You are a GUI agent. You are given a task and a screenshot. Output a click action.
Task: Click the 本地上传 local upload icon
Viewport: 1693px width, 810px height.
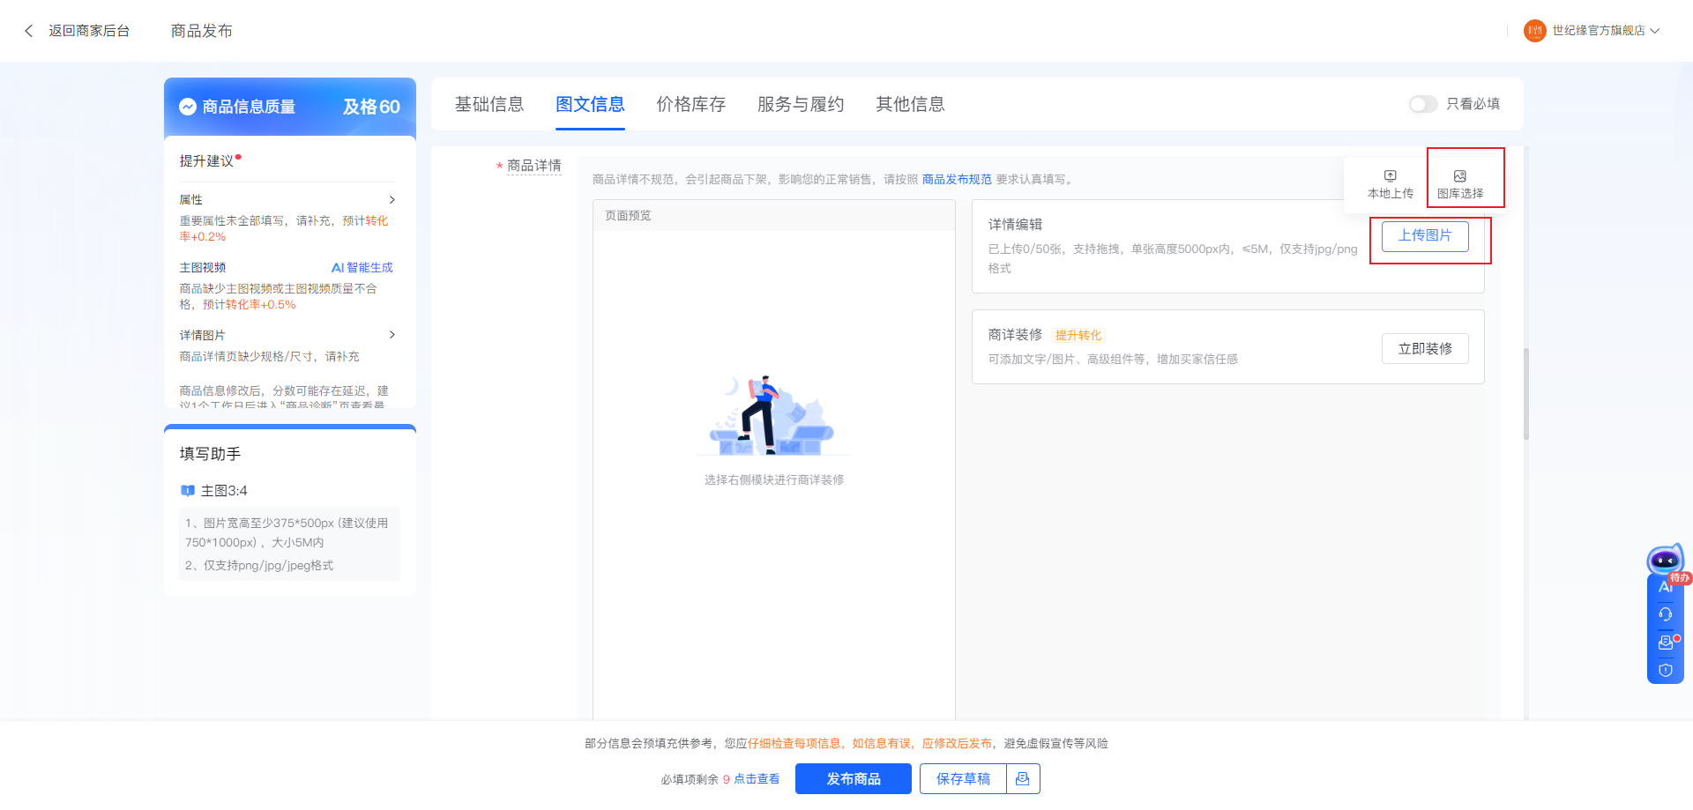click(1390, 176)
